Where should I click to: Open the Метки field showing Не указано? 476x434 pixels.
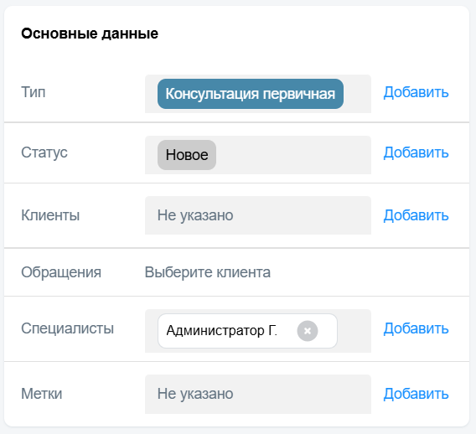(x=258, y=394)
